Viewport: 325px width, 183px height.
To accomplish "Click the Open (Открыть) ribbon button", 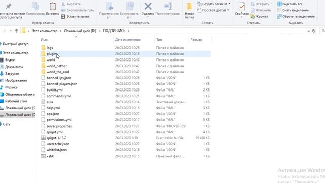I will pos(261,4).
